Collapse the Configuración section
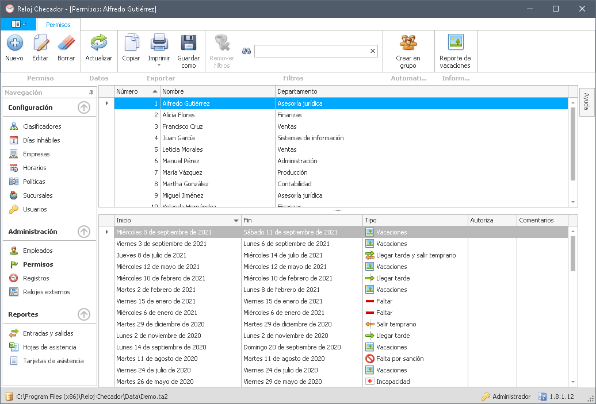Screen dimensions: 596x404 (x=84, y=107)
